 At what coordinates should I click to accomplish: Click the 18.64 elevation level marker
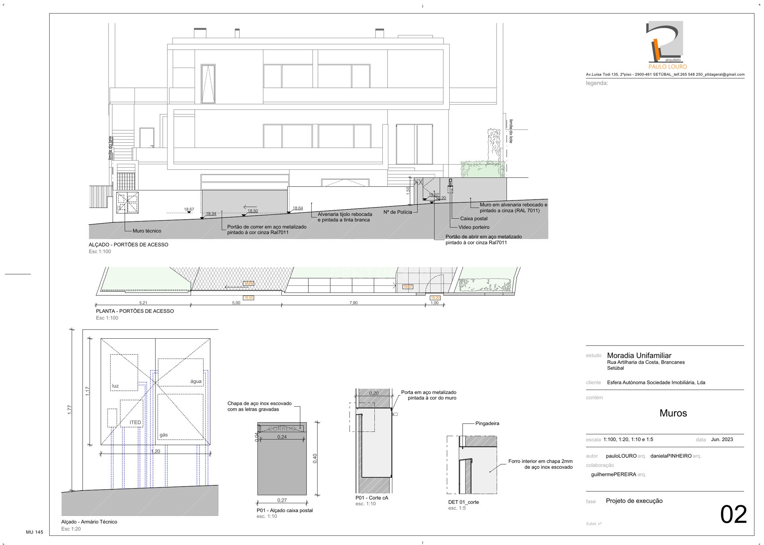pyautogui.click(x=298, y=208)
